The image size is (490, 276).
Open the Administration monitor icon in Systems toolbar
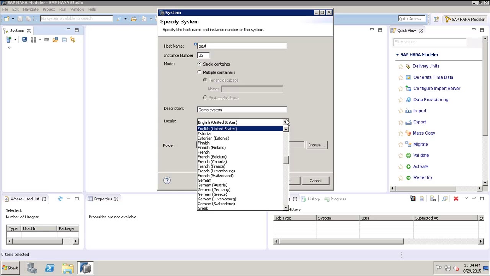click(x=24, y=39)
